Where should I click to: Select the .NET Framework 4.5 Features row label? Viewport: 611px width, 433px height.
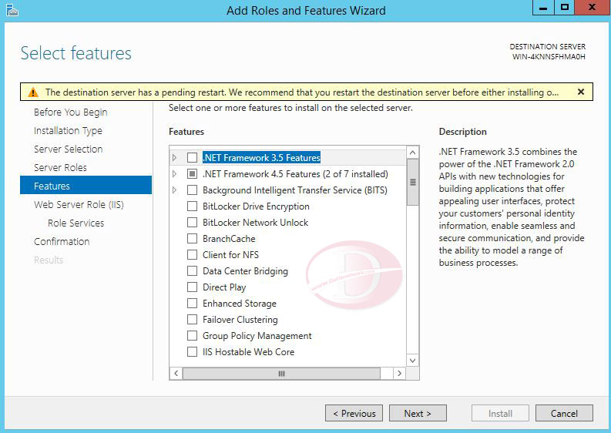[x=295, y=174]
